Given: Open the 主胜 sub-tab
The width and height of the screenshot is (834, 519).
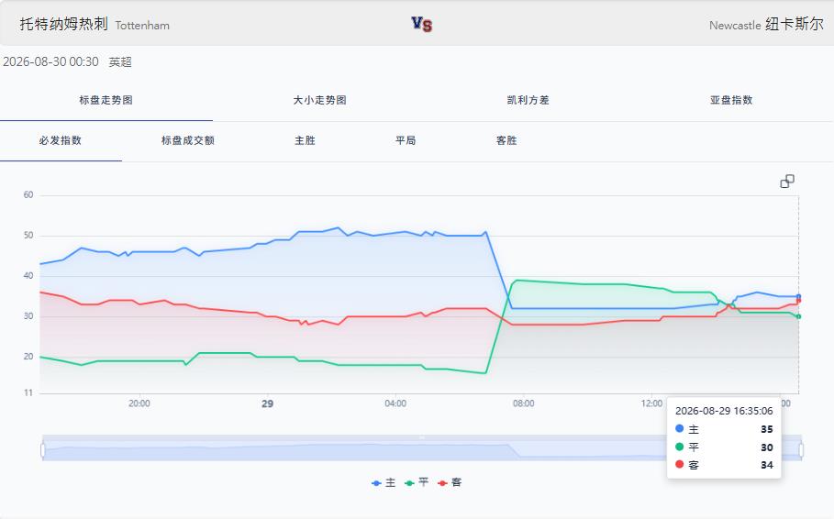Looking at the screenshot, I should tap(305, 140).
